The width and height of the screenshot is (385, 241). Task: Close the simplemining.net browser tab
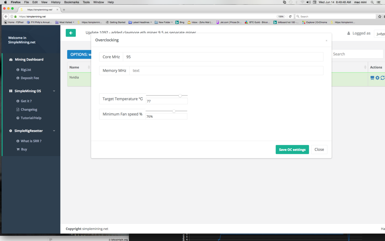[x=57, y=10]
